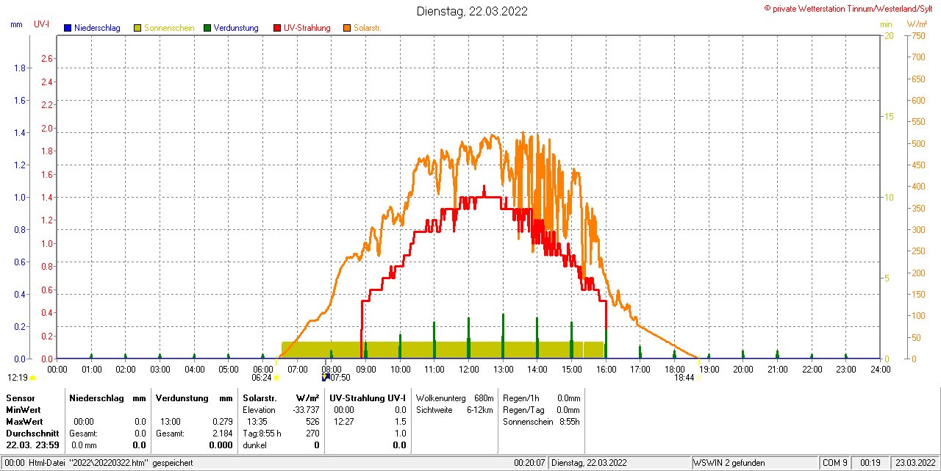
Task: Click the dunkel entry in Solarstr. column
Action: coord(256,445)
